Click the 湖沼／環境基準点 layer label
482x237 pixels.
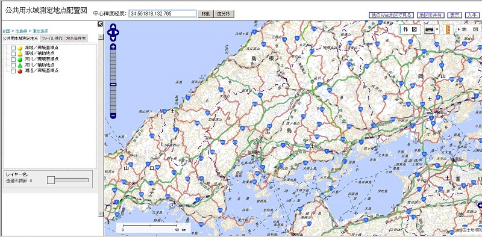click(42, 71)
